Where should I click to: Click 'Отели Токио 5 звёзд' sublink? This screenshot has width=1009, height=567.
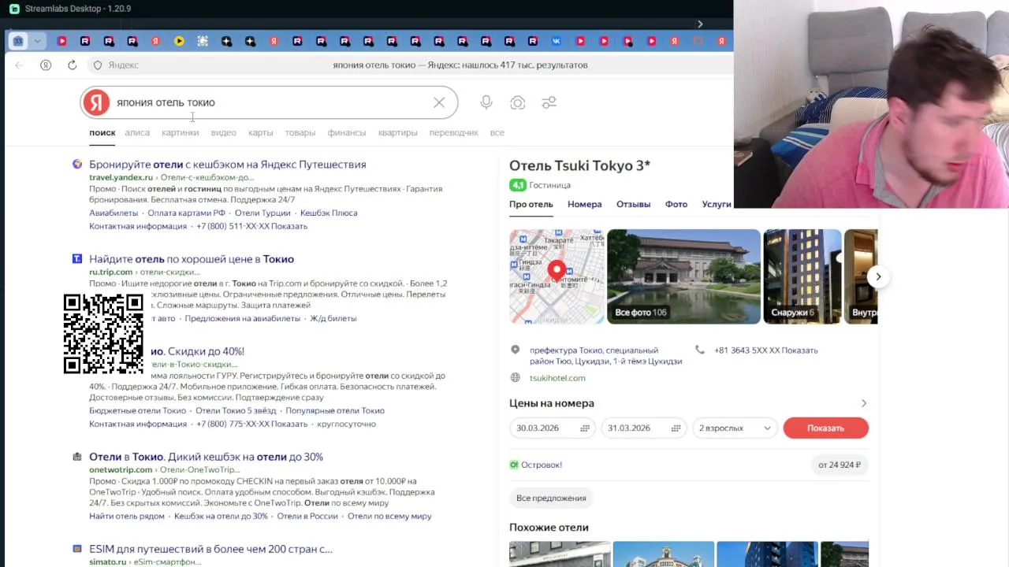[x=236, y=410]
